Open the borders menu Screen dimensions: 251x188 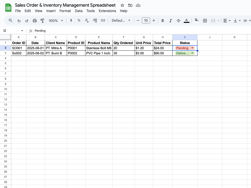tap(205, 21)
